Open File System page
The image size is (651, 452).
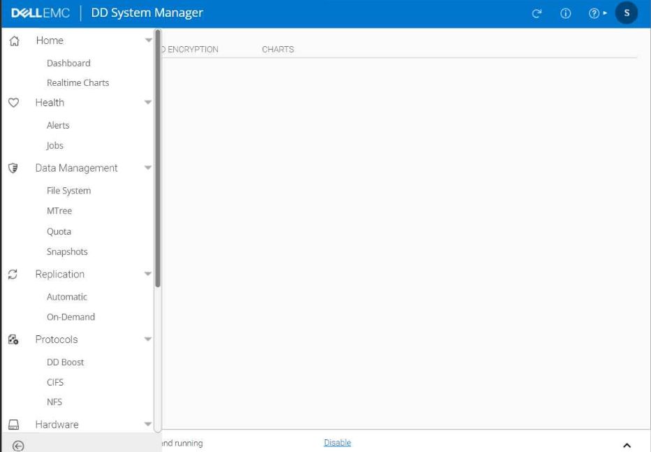(x=68, y=191)
